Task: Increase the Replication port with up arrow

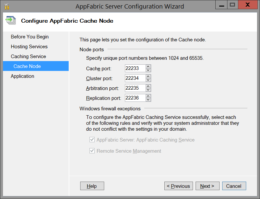Action: (x=148, y=96)
